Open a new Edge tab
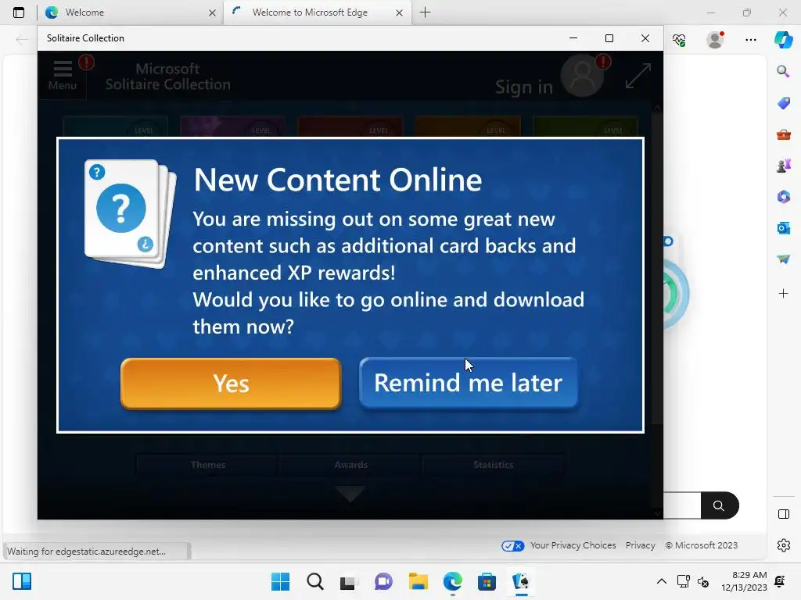 tap(425, 12)
